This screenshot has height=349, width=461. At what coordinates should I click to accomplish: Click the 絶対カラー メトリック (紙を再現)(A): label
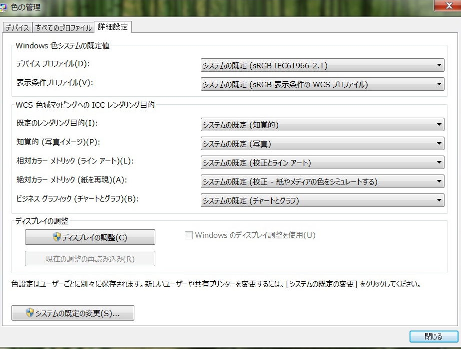tap(72, 180)
